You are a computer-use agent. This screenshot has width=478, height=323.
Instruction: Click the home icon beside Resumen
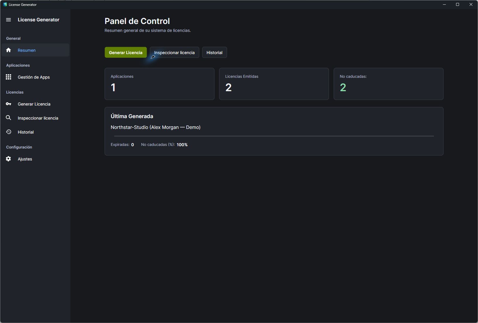point(8,50)
